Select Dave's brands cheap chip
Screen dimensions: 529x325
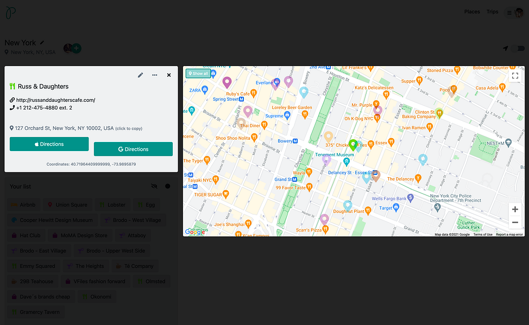click(41, 297)
